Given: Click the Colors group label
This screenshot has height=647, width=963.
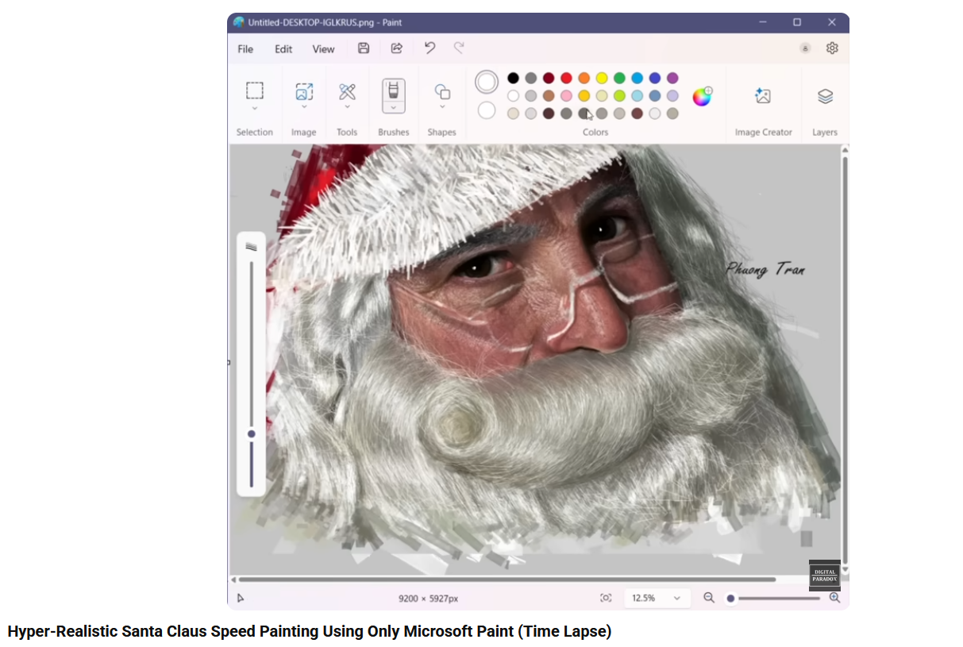Looking at the screenshot, I should tap(595, 133).
